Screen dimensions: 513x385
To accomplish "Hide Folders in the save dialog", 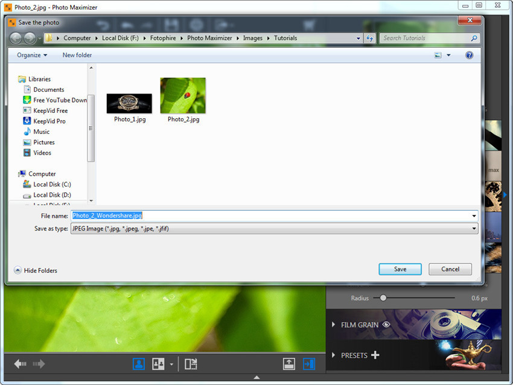I will (36, 270).
